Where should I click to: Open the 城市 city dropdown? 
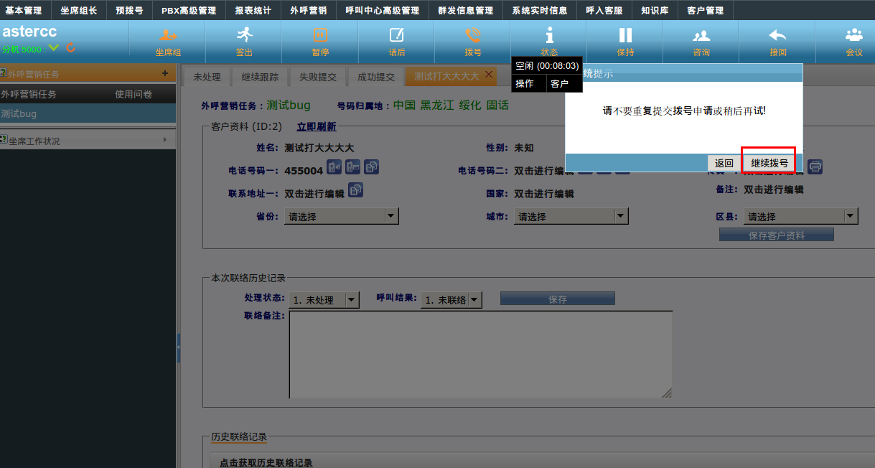621,216
